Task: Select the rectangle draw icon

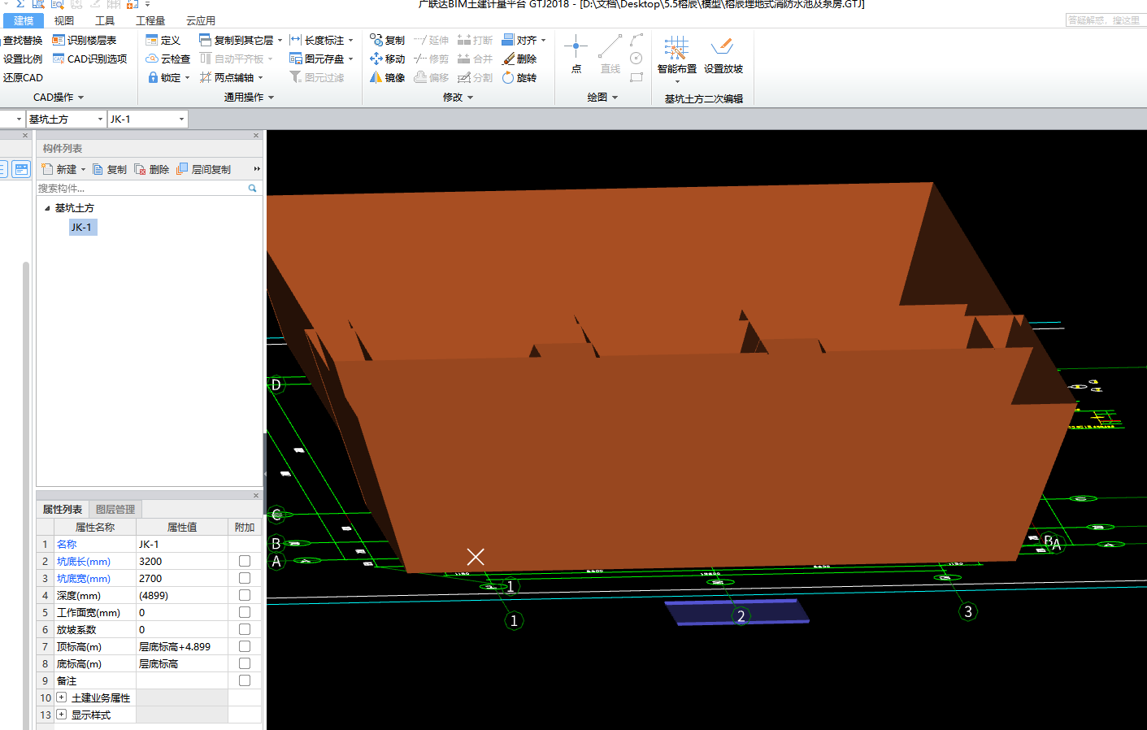Action: point(636,77)
